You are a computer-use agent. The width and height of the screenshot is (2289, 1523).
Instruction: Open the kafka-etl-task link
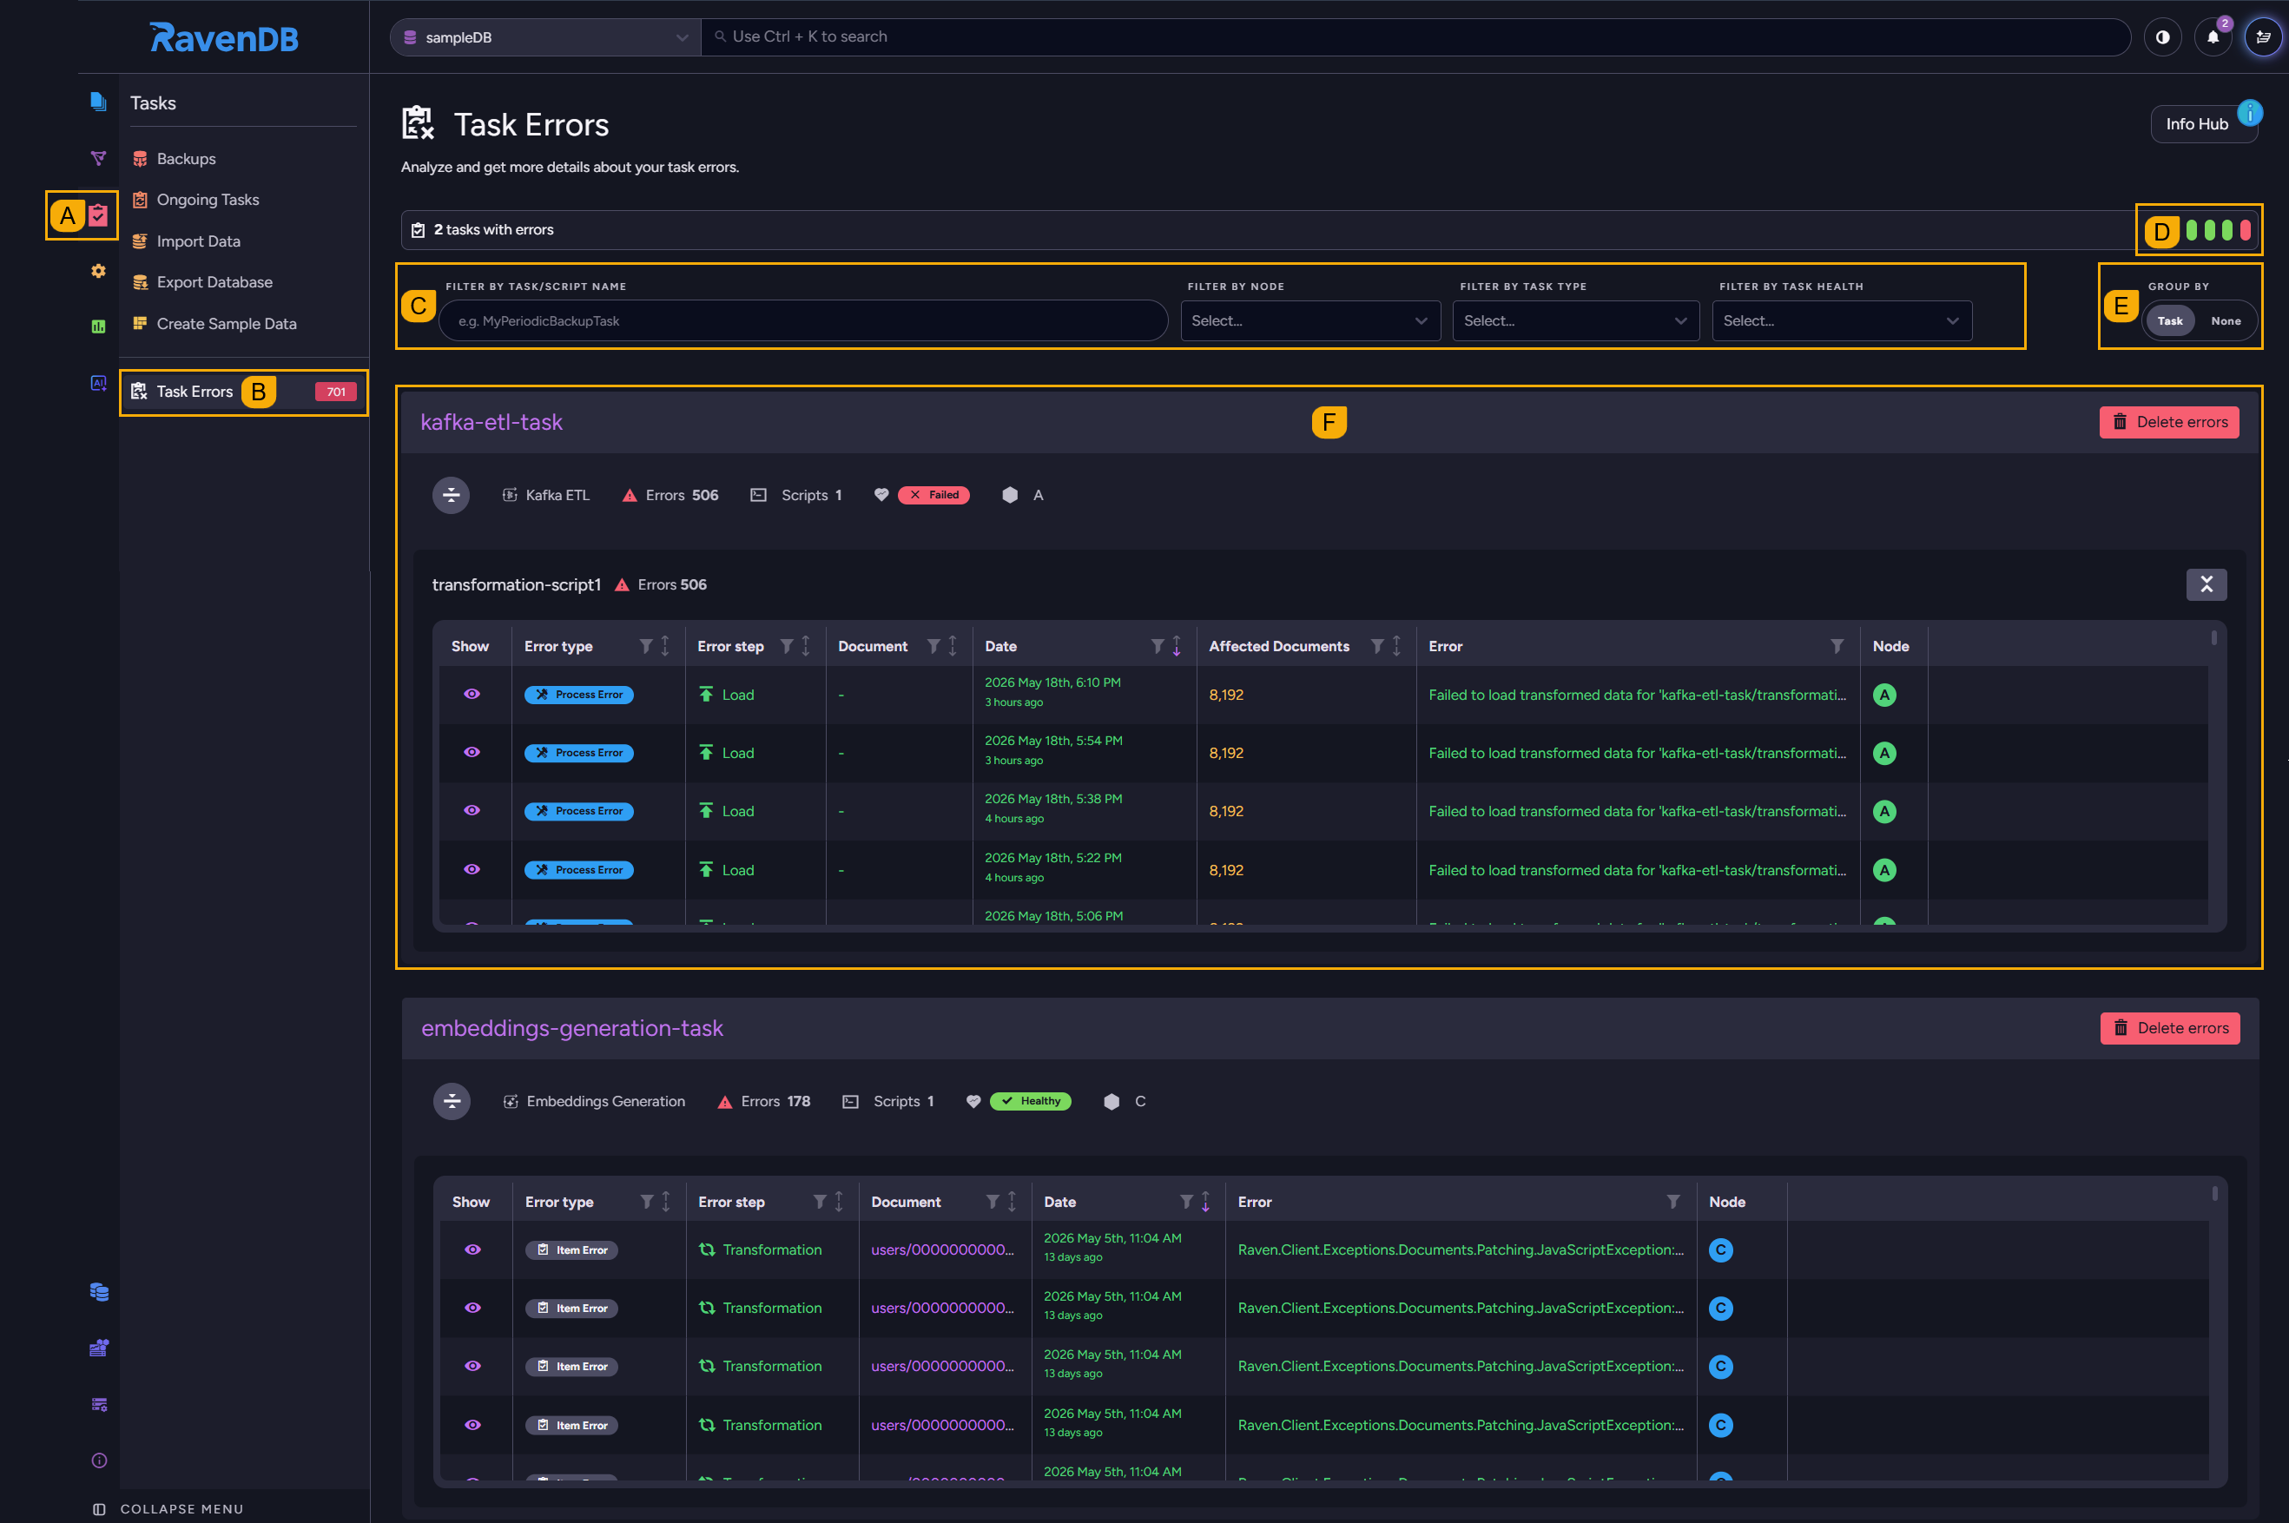491,421
